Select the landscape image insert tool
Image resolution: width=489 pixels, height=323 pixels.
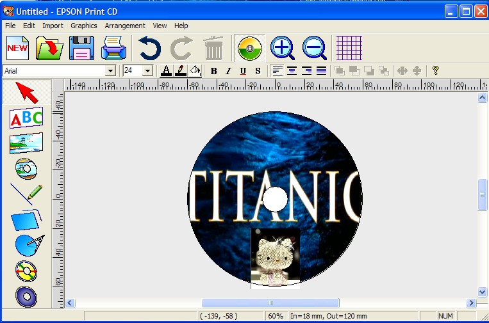pyautogui.click(x=26, y=143)
